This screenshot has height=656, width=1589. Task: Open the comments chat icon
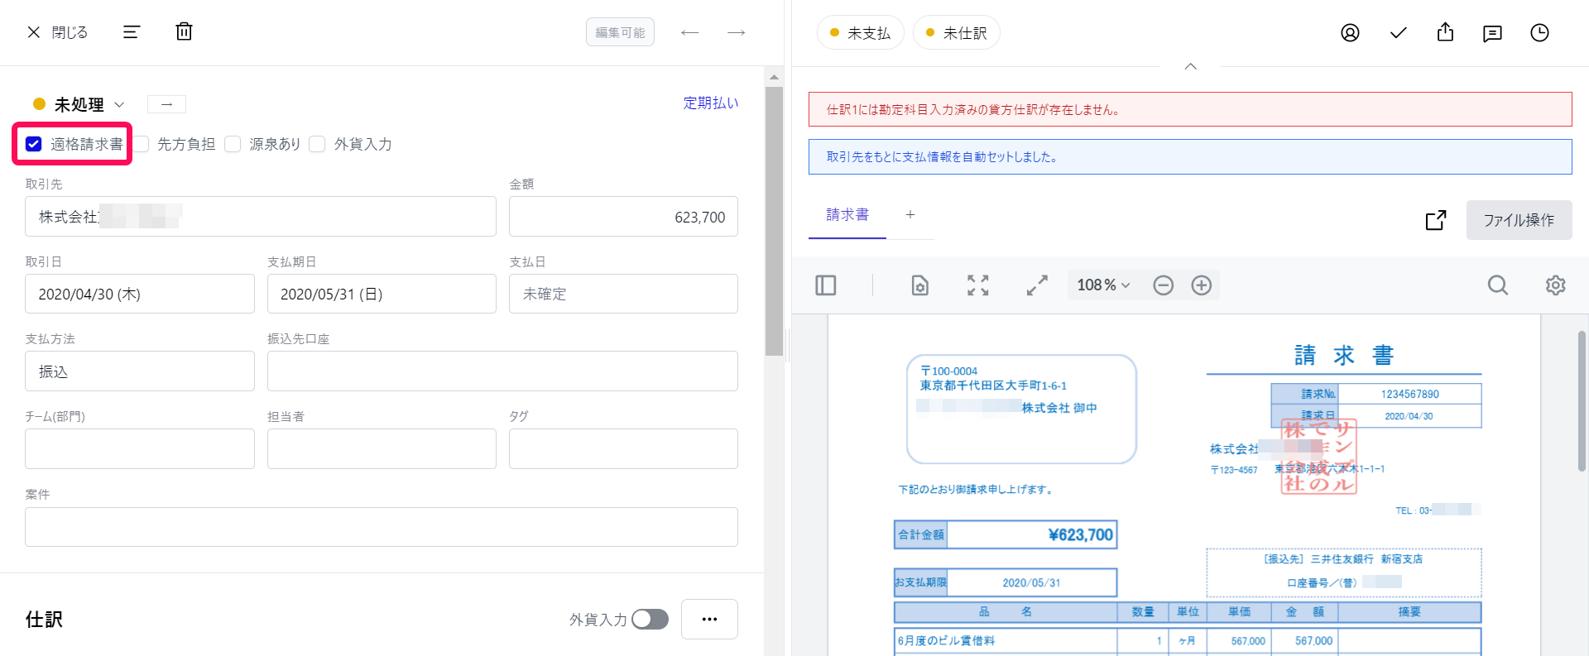click(x=1492, y=33)
